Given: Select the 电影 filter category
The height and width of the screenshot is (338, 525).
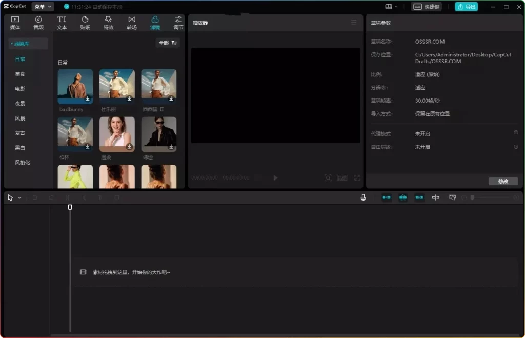Looking at the screenshot, I should [x=20, y=89].
